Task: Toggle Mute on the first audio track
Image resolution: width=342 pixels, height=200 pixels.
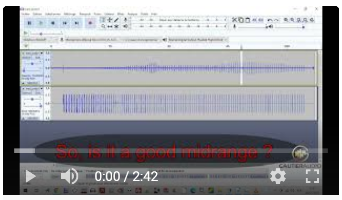Action: click(x=28, y=58)
